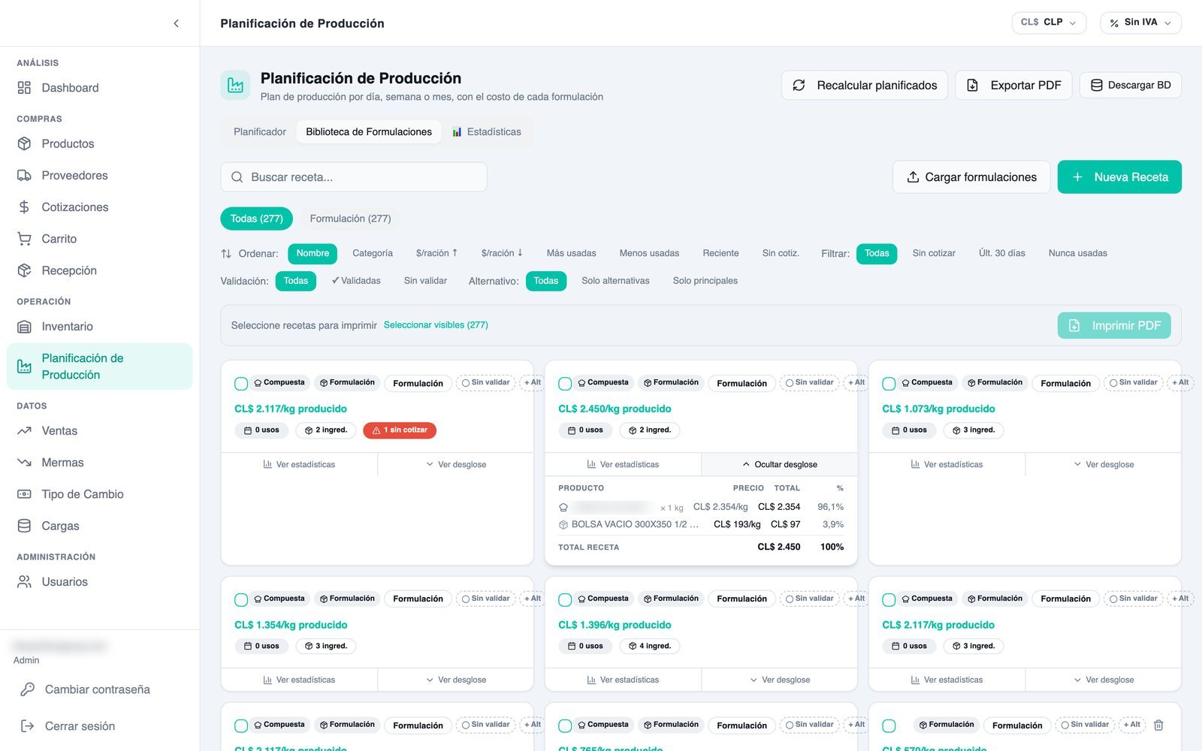1202x751 pixels.
Task: Select the CL$ 2.450/kg recipe checkbox
Action: (x=565, y=384)
